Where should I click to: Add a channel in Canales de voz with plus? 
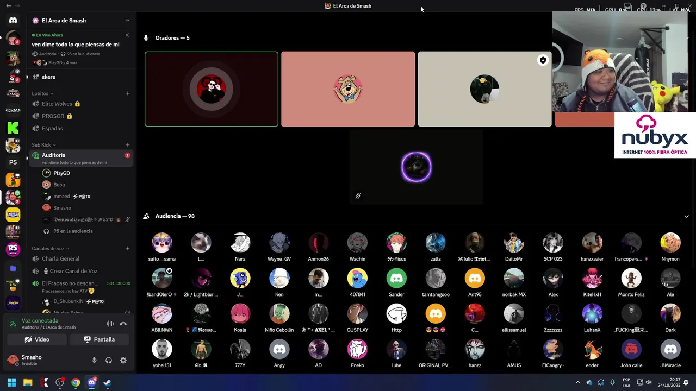click(x=128, y=248)
